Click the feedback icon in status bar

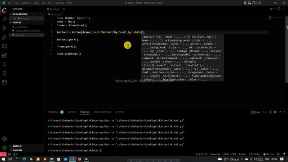tap(278, 154)
